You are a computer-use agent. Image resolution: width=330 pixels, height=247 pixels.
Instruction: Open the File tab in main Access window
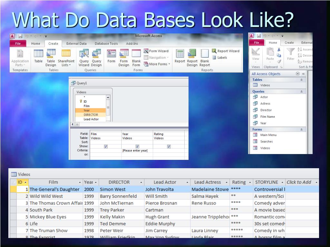point(18,43)
